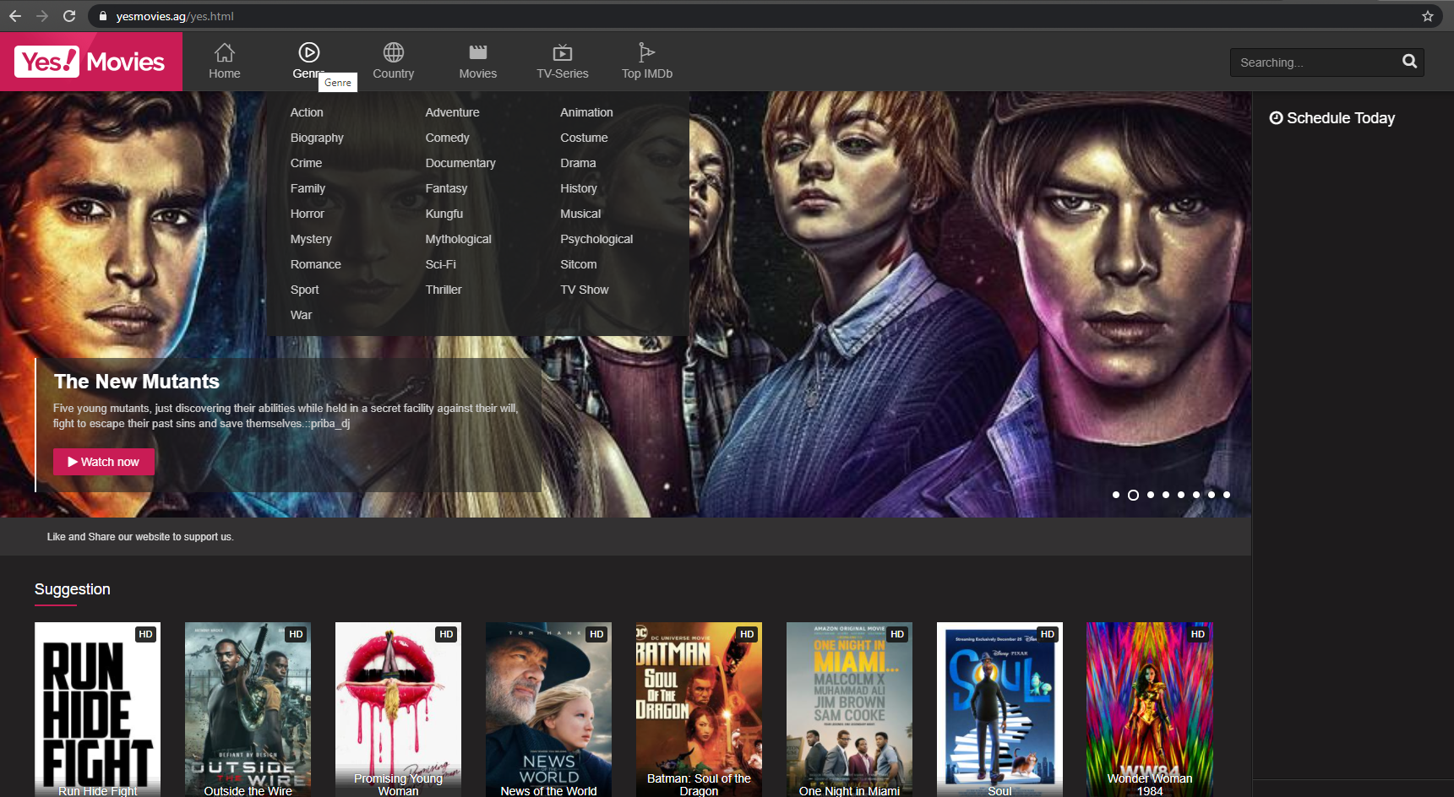The height and width of the screenshot is (797, 1454).
Task: Select the Fantasy genre
Action: tap(446, 188)
